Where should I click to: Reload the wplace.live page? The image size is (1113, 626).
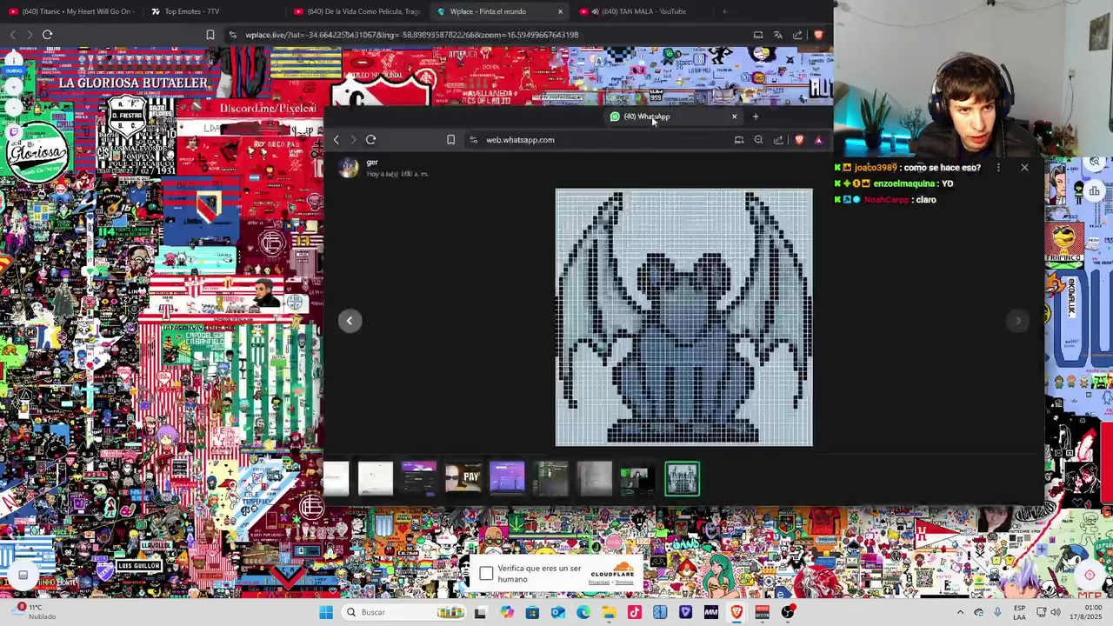click(47, 35)
